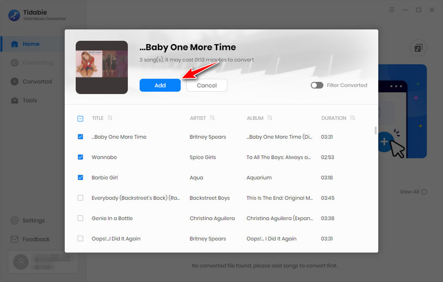The height and width of the screenshot is (282, 443).
Task: Click the Barbie Girl song title
Action: pyautogui.click(x=105, y=177)
